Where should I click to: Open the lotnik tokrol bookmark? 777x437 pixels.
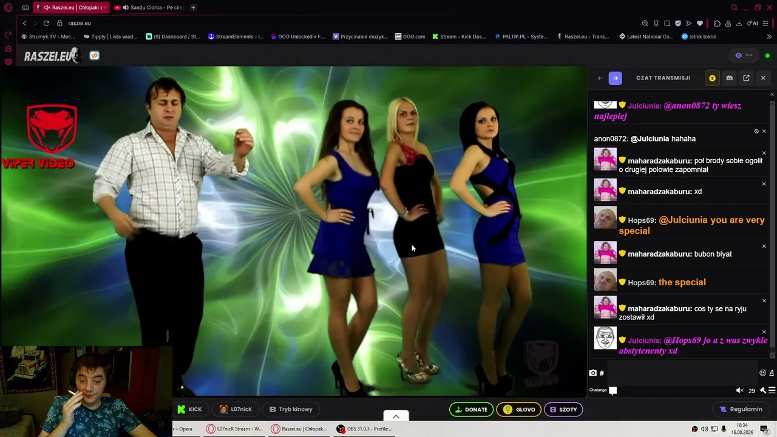point(699,36)
